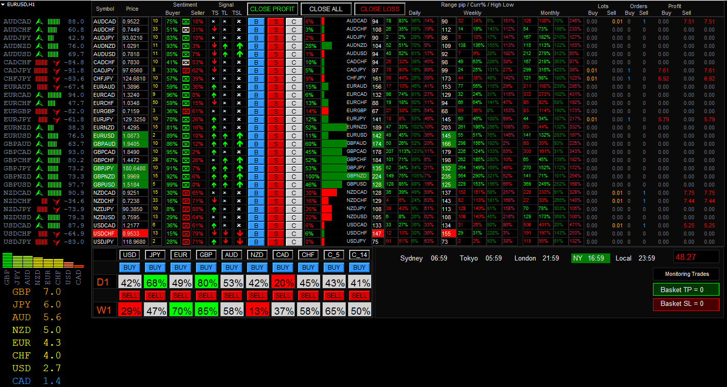
Task: Click green strength bars beside EURCAD in left list
Action: pos(54,95)
